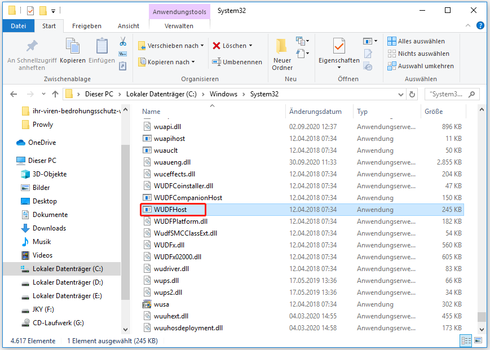This screenshot has height=350, width=490.
Task: Sort by Größe column header
Action: tap(434, 112)
